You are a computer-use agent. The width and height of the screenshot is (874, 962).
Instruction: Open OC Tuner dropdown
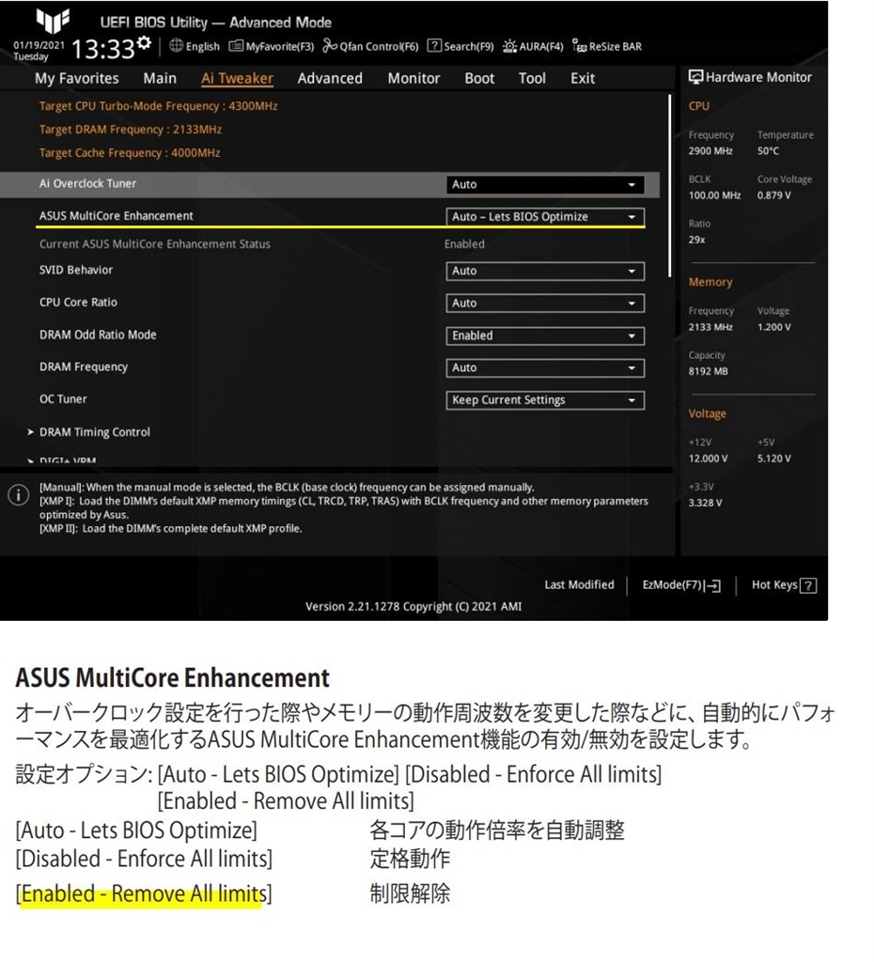(545, 400)
